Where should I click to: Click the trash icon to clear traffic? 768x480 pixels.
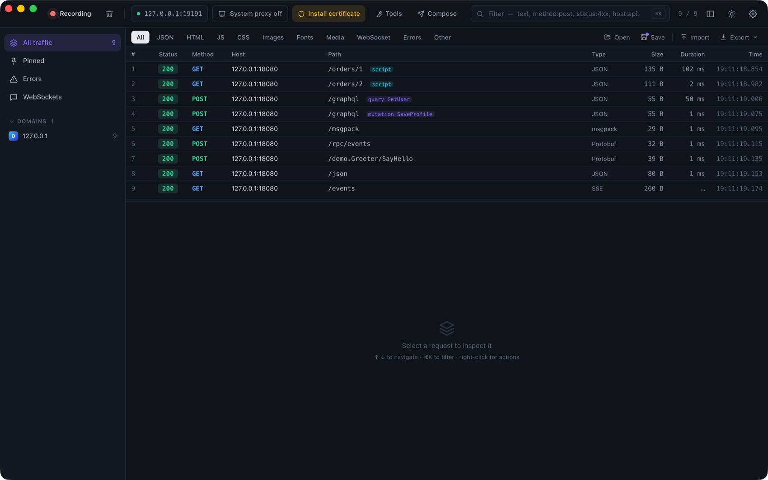(109, 14)
